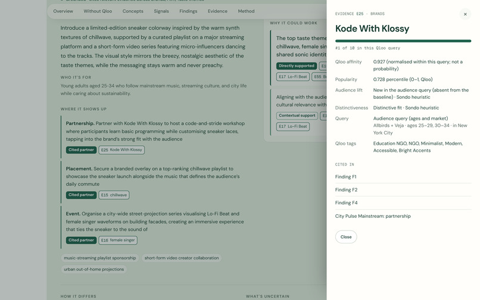
Task: Click the 'HOW IT DIFFERS' heading
Action: [x=79, y=296]
